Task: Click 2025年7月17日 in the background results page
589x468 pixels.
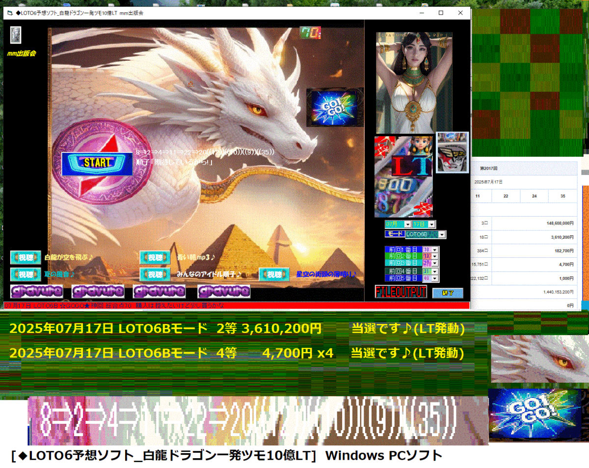Action: tap(488, 182)
